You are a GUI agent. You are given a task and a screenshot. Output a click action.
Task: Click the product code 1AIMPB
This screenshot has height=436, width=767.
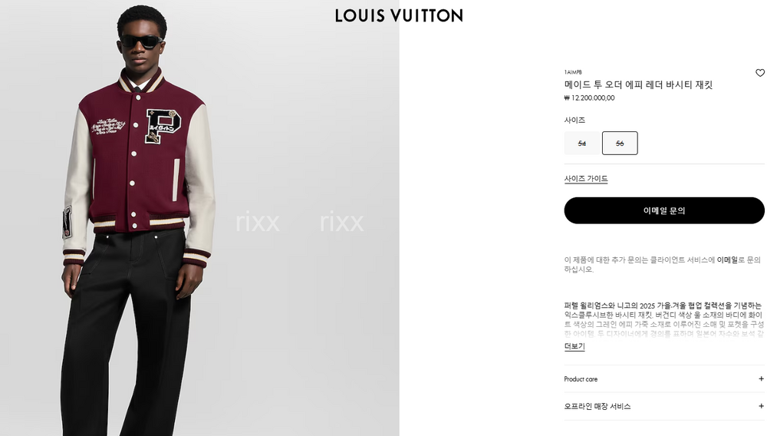point(572,72)
